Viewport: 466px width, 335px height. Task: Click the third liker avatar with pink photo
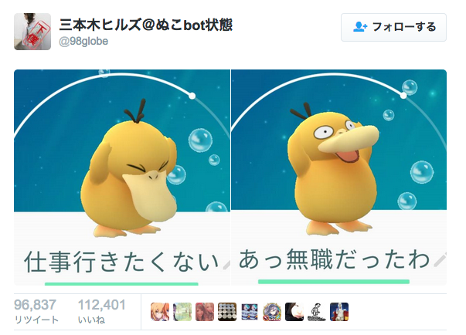pyautogui.click(x=205, y=312)
